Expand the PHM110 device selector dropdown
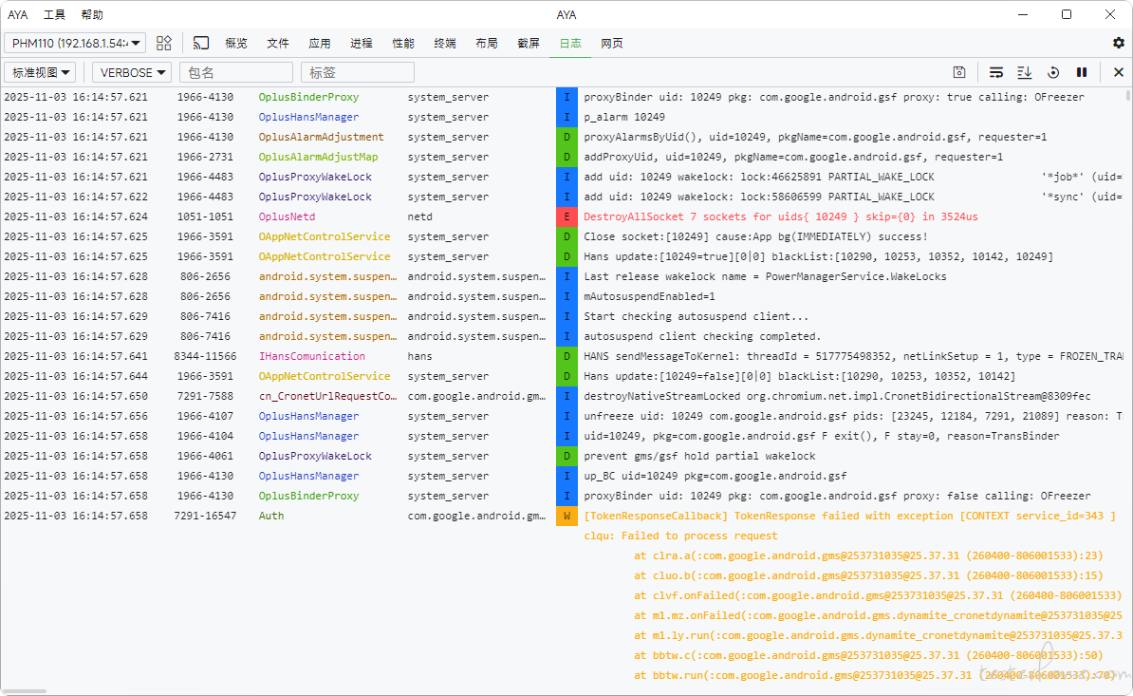 tap(76, 43)
